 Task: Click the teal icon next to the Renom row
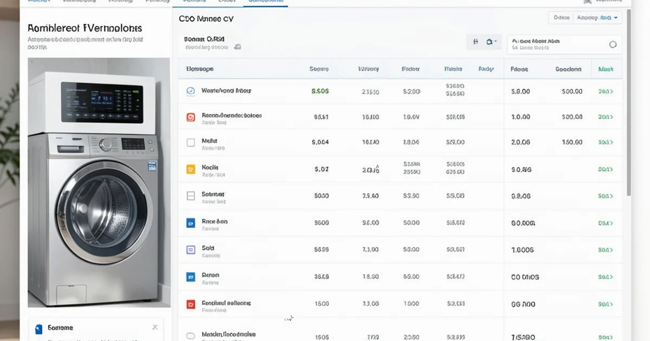click(x=190, y=277)
